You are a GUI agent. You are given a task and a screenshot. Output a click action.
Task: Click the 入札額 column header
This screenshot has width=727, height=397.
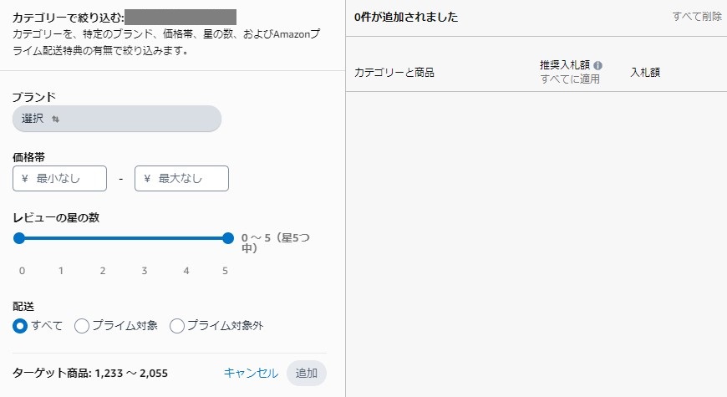coord(645,73)
